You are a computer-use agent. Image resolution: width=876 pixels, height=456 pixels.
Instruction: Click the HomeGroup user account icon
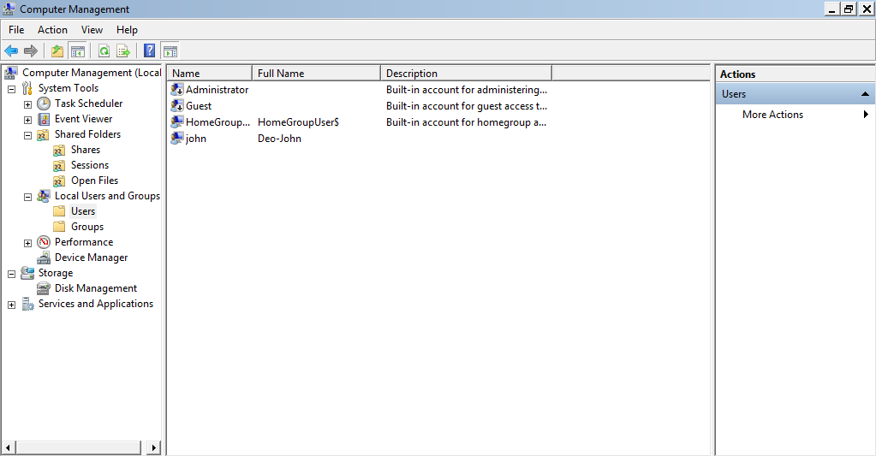177,122
